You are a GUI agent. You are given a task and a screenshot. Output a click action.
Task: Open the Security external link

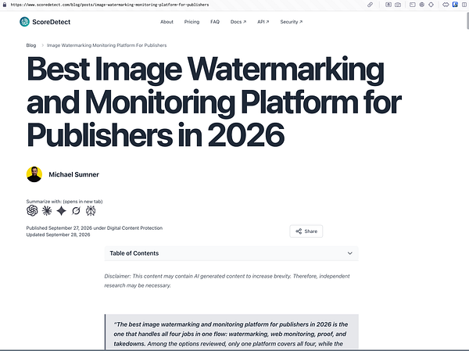[292, 22]
